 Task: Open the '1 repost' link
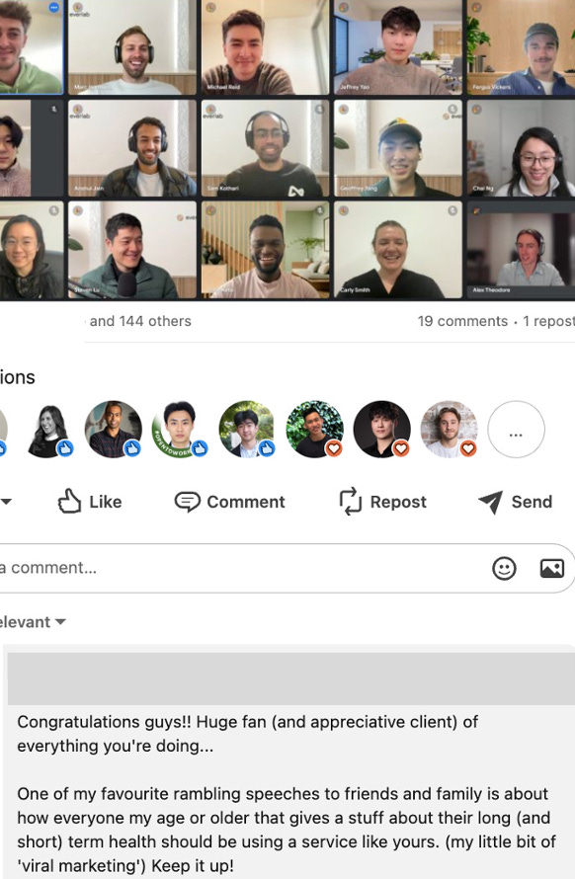point(548,321)
